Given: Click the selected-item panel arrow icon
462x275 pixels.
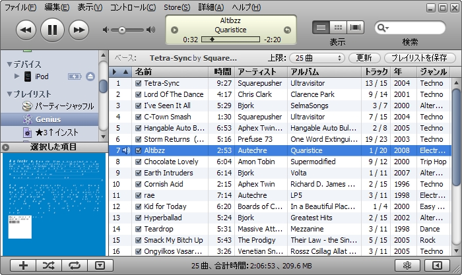Looking at the screenshot, I should point(5,147).
